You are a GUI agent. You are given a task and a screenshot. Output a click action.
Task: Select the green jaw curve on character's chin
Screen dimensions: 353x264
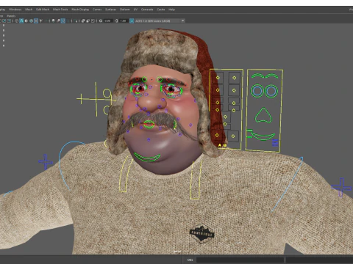pyautogui.click(x=147, y=157)
